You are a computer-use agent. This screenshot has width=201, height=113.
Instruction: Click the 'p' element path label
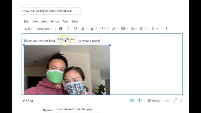[24, 100]
